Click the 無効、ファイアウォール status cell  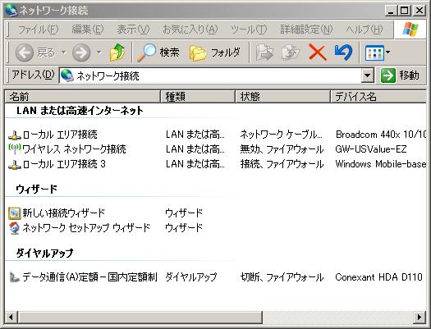[x=282, y=149]
